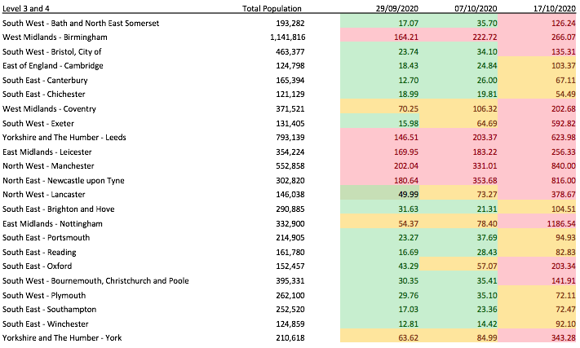Click Birmingham's population 1,141,816 cell
This screenshot has height=348, width=580.
(x=288, y=37)
